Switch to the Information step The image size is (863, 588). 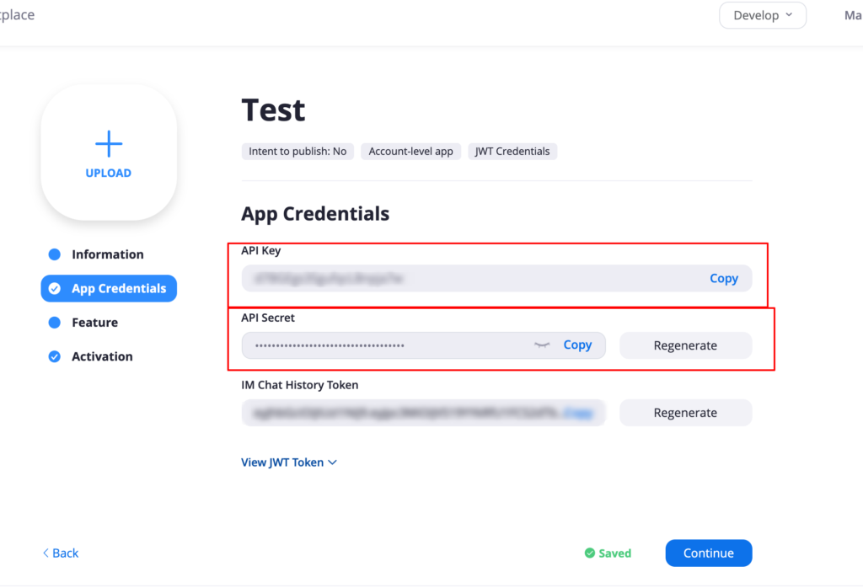(x=107, y=254)
